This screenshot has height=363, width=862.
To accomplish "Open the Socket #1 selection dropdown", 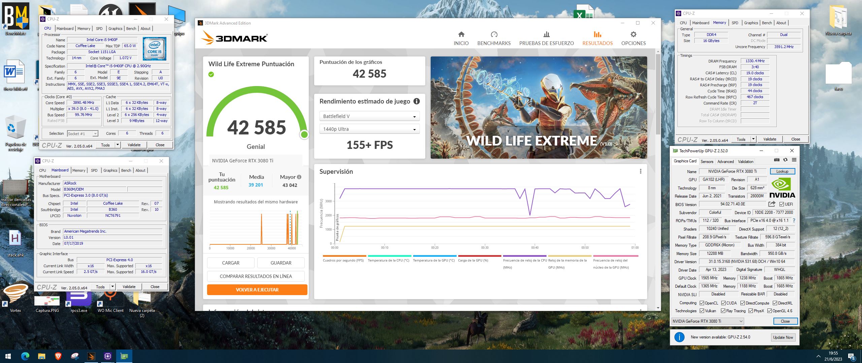I will click(82, 133).
